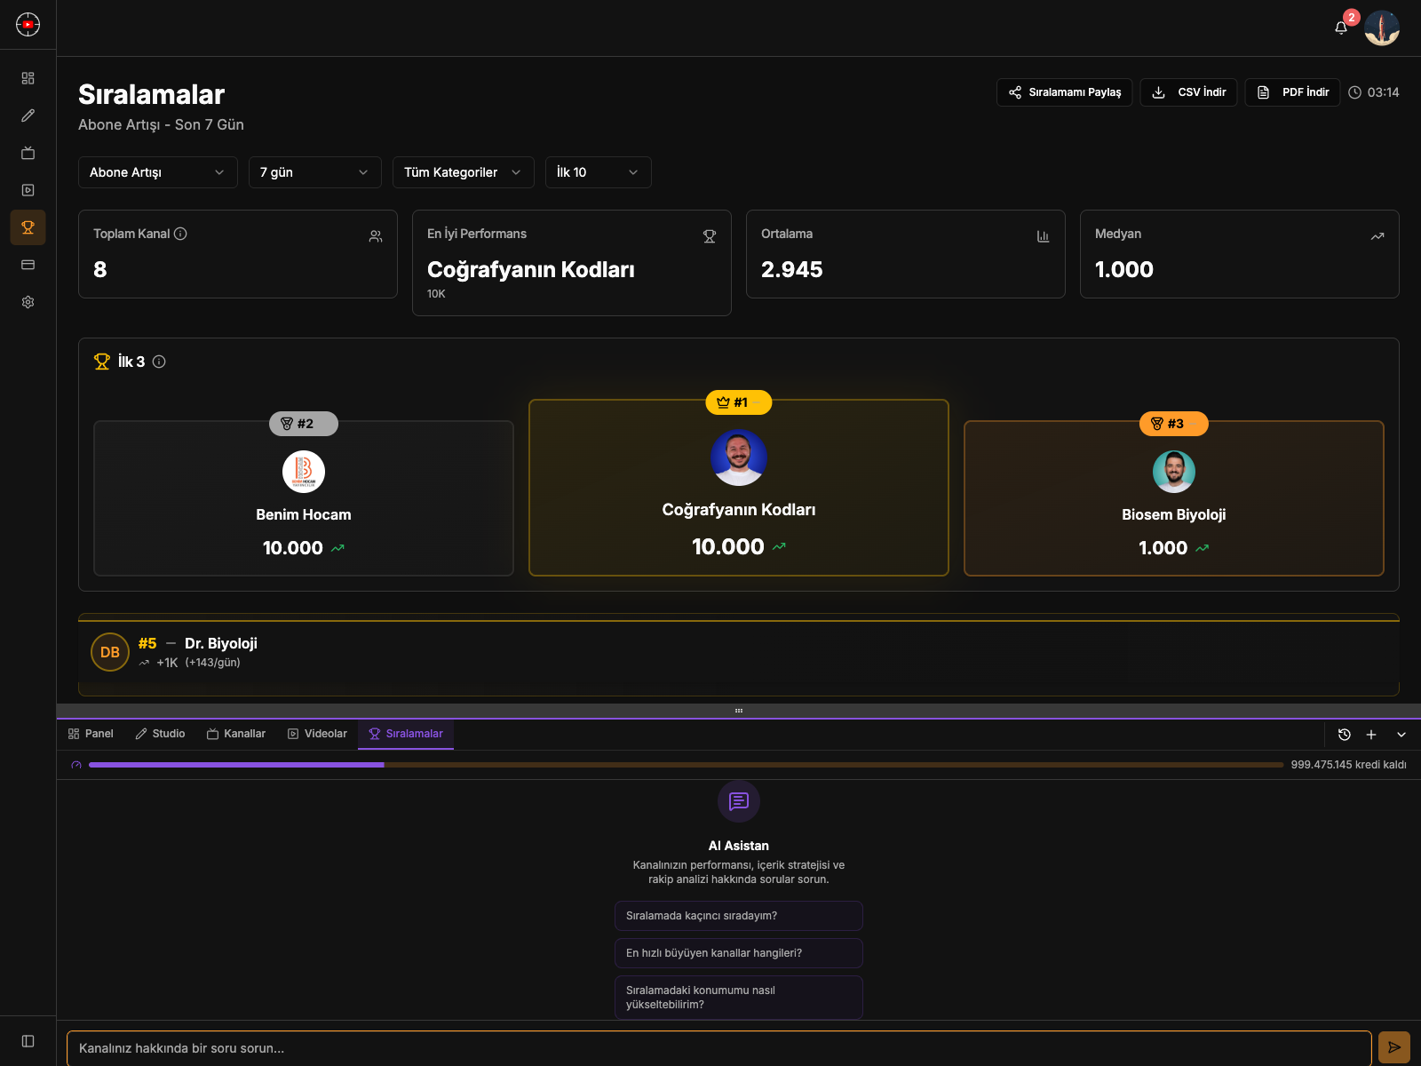The width and height of the screenshot is (1421, 1066).
Task: Open the Videos play sidebar icon
Action: (x=28, y=190)
